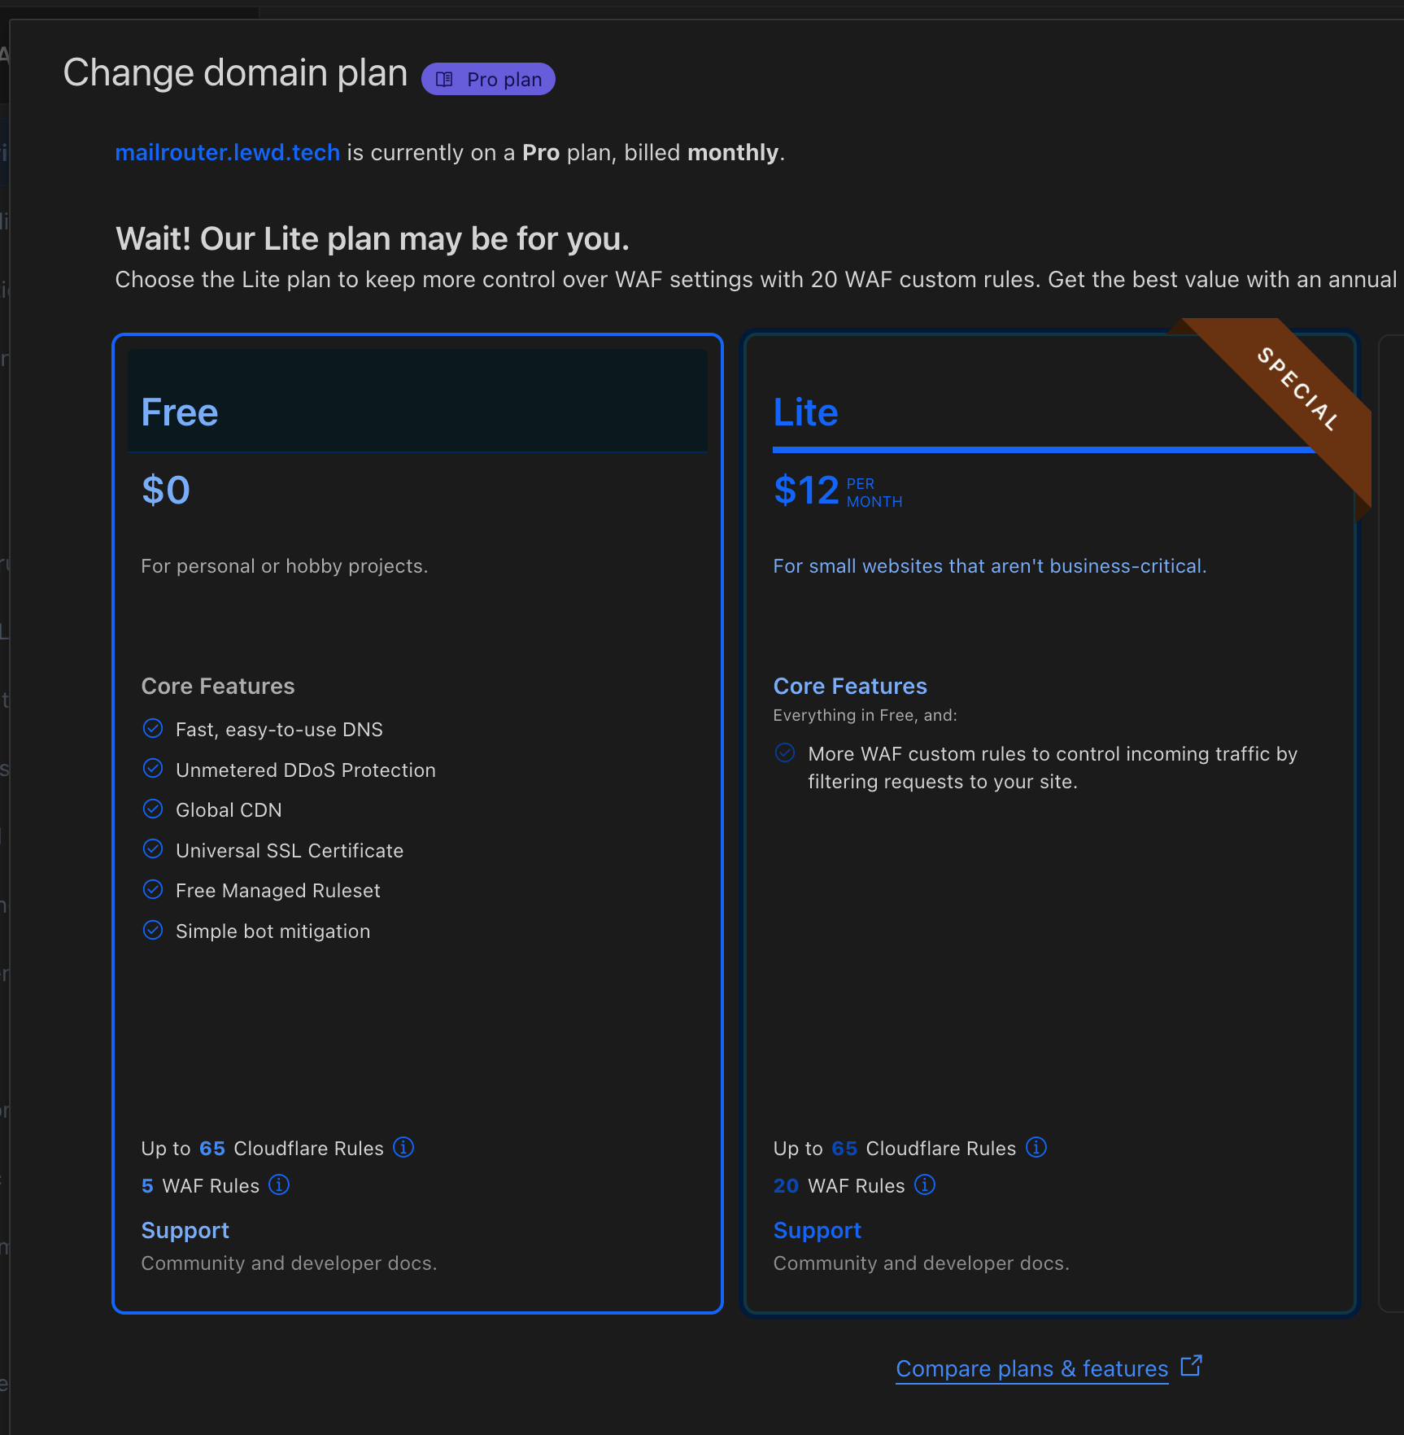The width and height of the screenshot is (1404, 1435).
Task: Click the 'Universal SSL Certificate' feature text
Action: pyautogui.click(x=290, y=851)
